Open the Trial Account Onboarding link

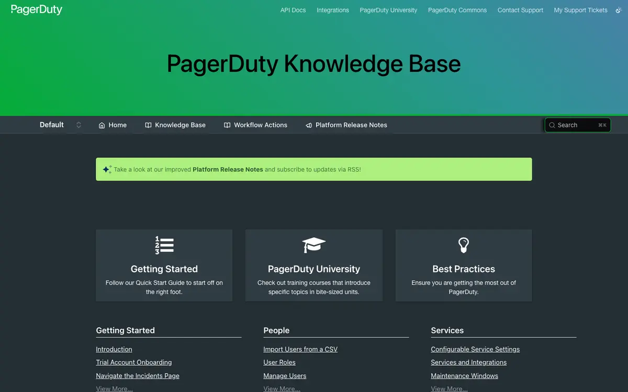coord(134,362)
